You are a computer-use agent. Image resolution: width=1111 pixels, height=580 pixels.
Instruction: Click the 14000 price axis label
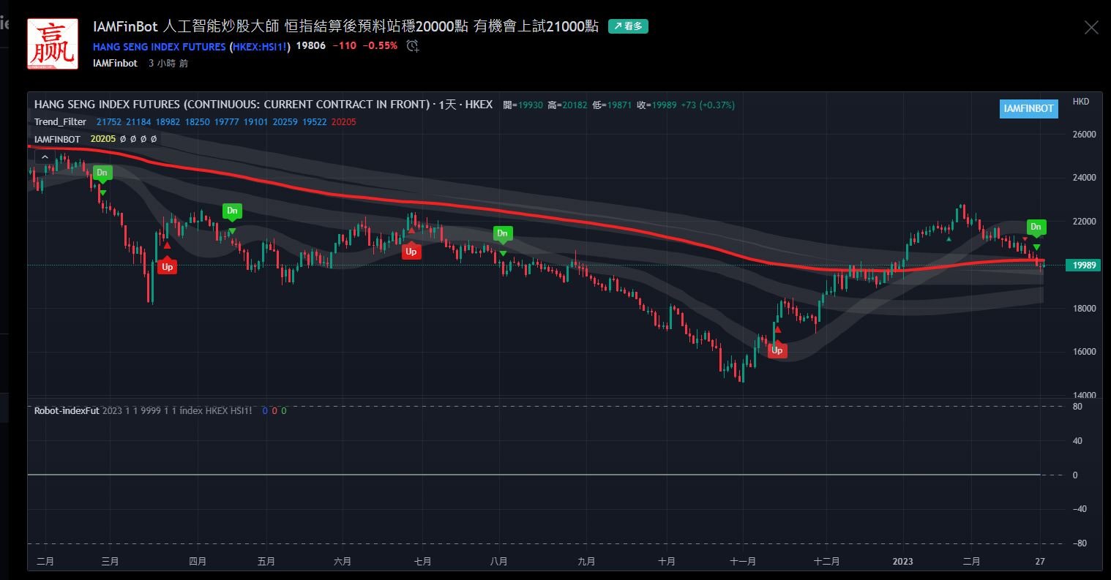tap(1084, 396)
